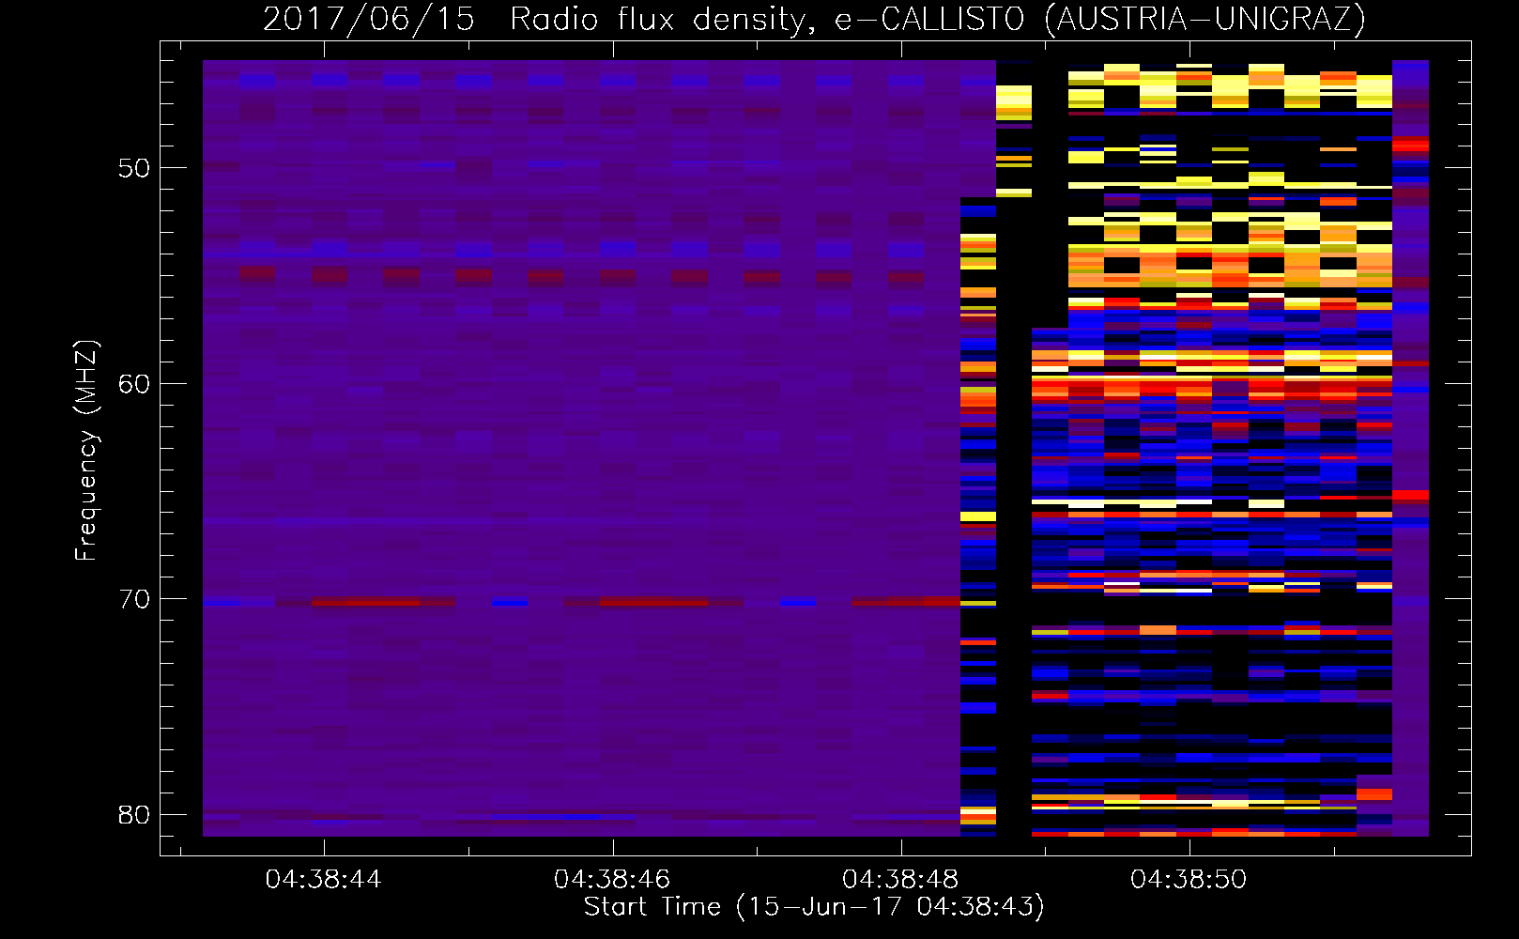Screen dimensions: 1519x939
Task: Click the 50 frequency tick label
Action: (x=134, y=168)
